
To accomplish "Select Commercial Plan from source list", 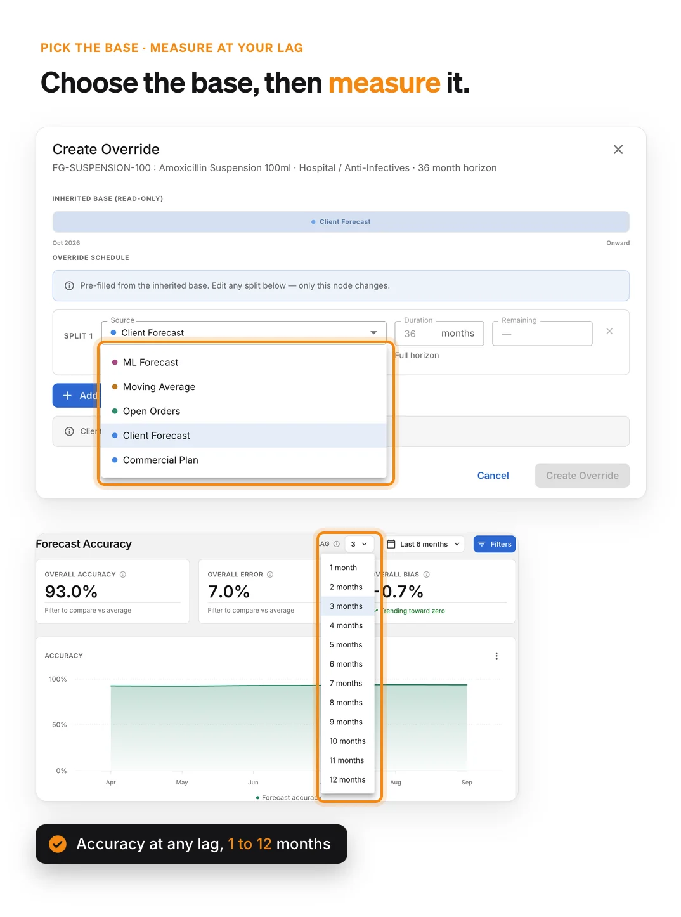I will pos(244,460).
